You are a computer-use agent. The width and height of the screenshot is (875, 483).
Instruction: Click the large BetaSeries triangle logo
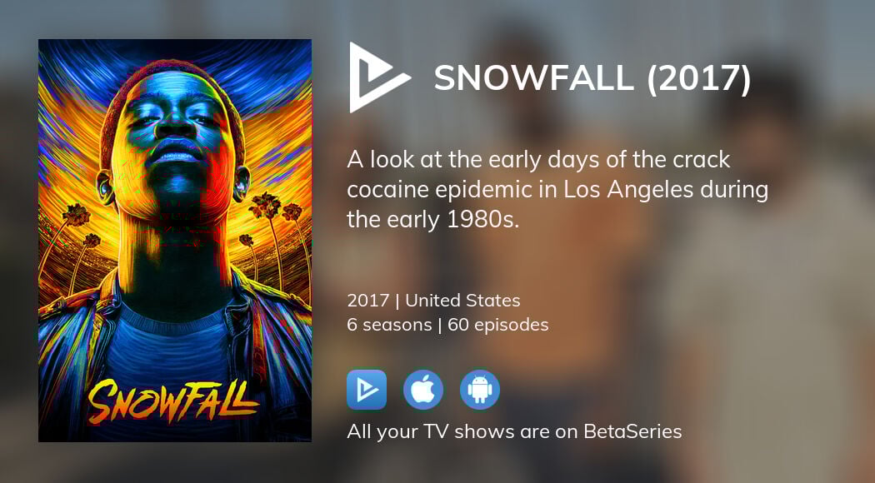(x=377, y=77)
